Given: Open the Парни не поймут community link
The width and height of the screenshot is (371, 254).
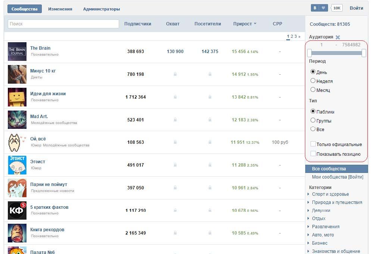Looking at the screenshot, I should (x=49, y=185).
